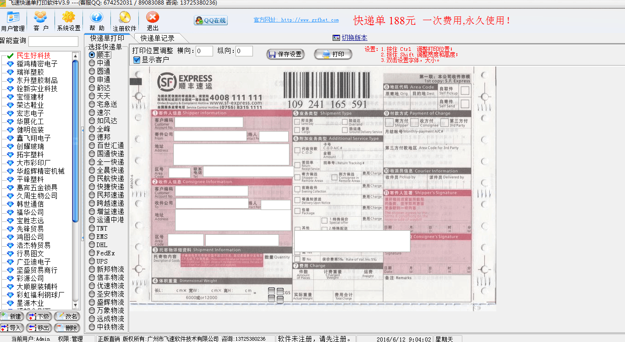
Task: Select customer 久周生物公司
Action: point(37,196)
